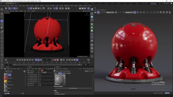
Task: Go to the end of animation
Action: tap(32, 60)
